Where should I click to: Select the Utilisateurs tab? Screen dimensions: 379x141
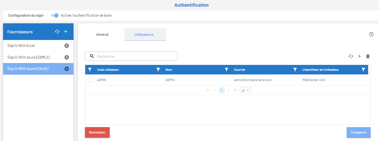coord(144,35)
